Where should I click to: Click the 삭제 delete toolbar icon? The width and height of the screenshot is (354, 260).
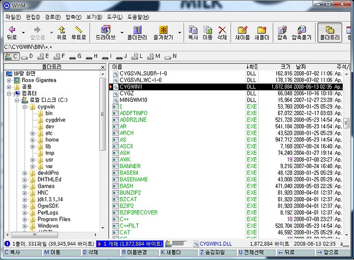(222, 33)
